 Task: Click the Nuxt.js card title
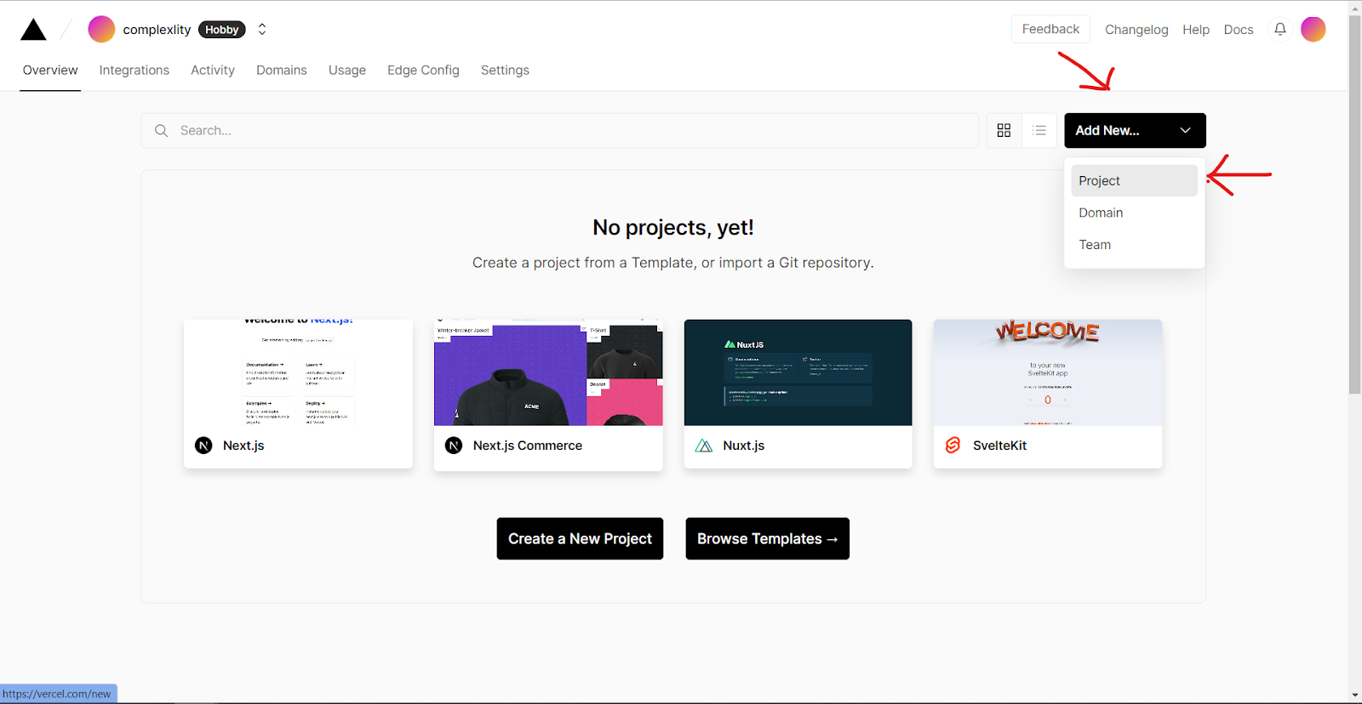coord(744,446)
